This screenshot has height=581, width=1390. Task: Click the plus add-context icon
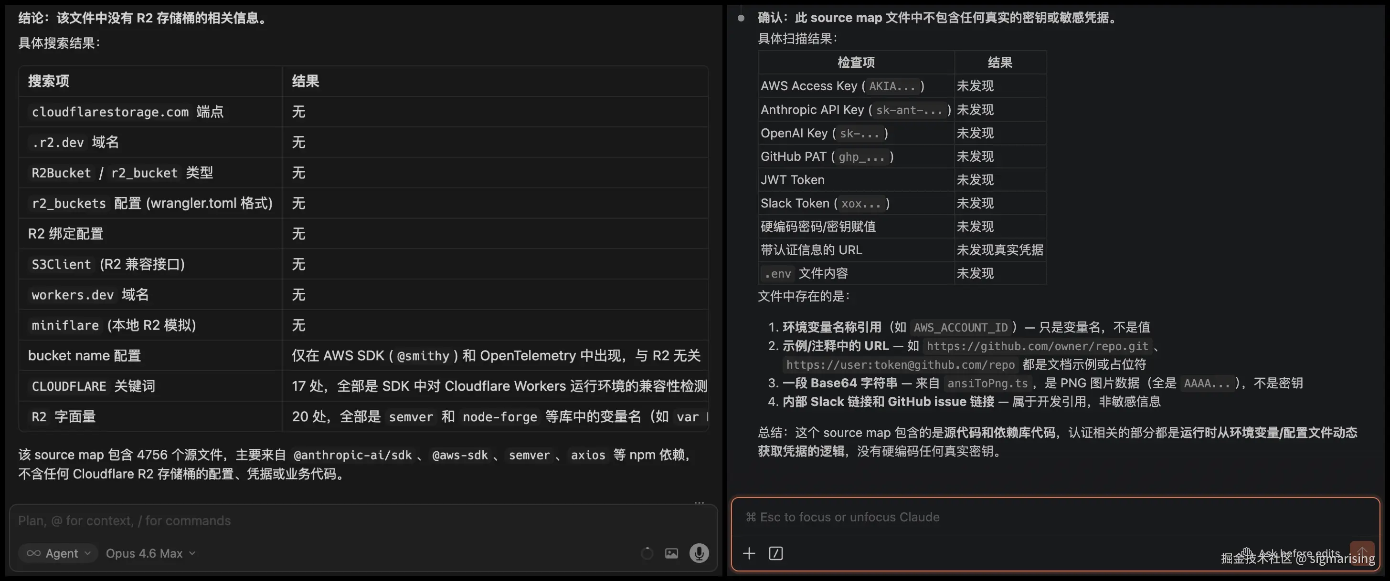749,553
